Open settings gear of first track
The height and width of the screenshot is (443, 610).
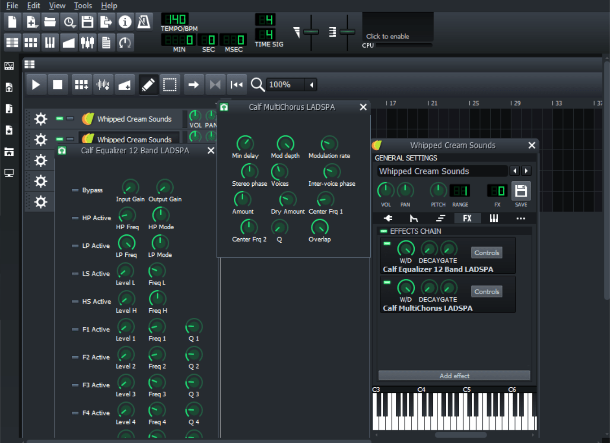tap(41, 119)
